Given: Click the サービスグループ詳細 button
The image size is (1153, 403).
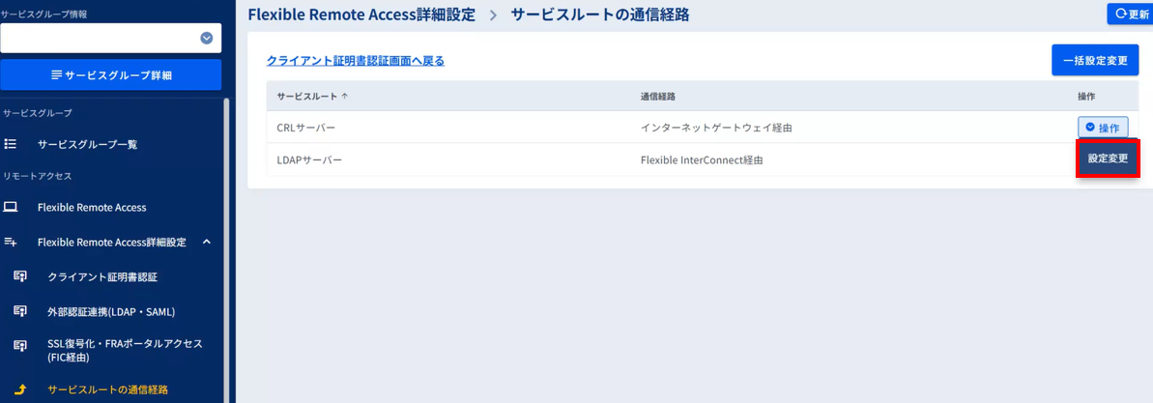Looking at the screenshot, I should click(x=111, y=75).
